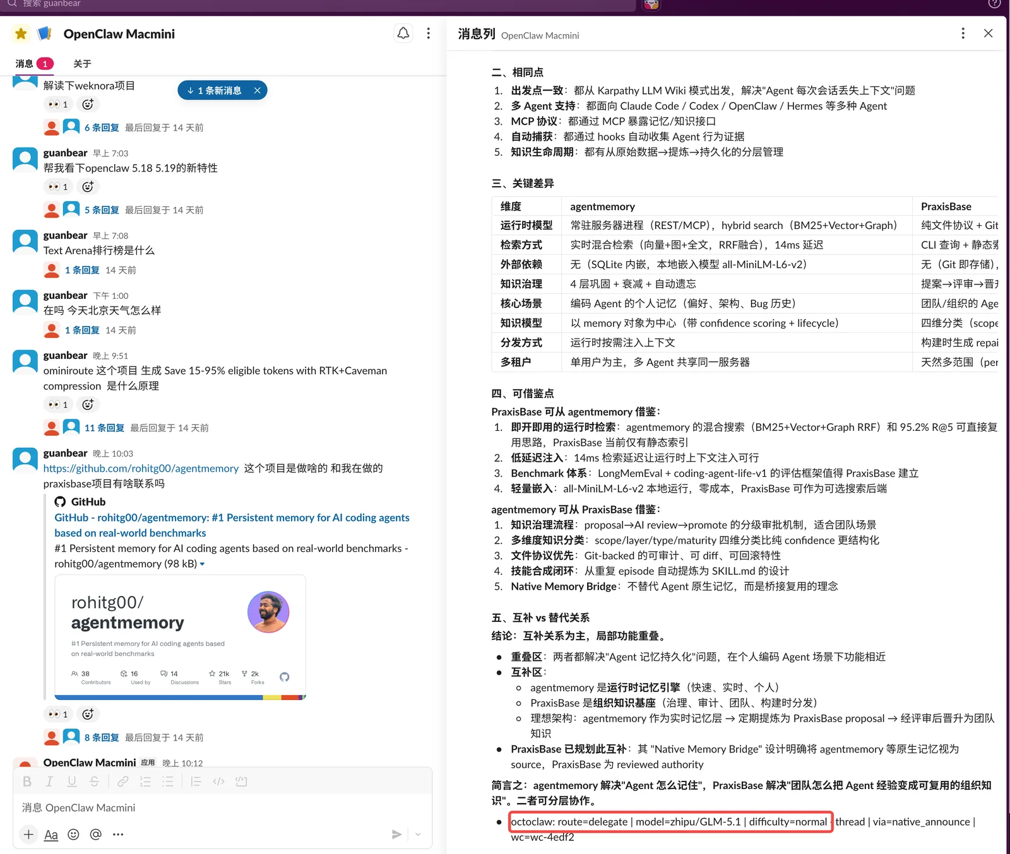Add reaction to openclaw 5.18 message
Viewport: 1010px width, 854px height.
tap(88, 187)
